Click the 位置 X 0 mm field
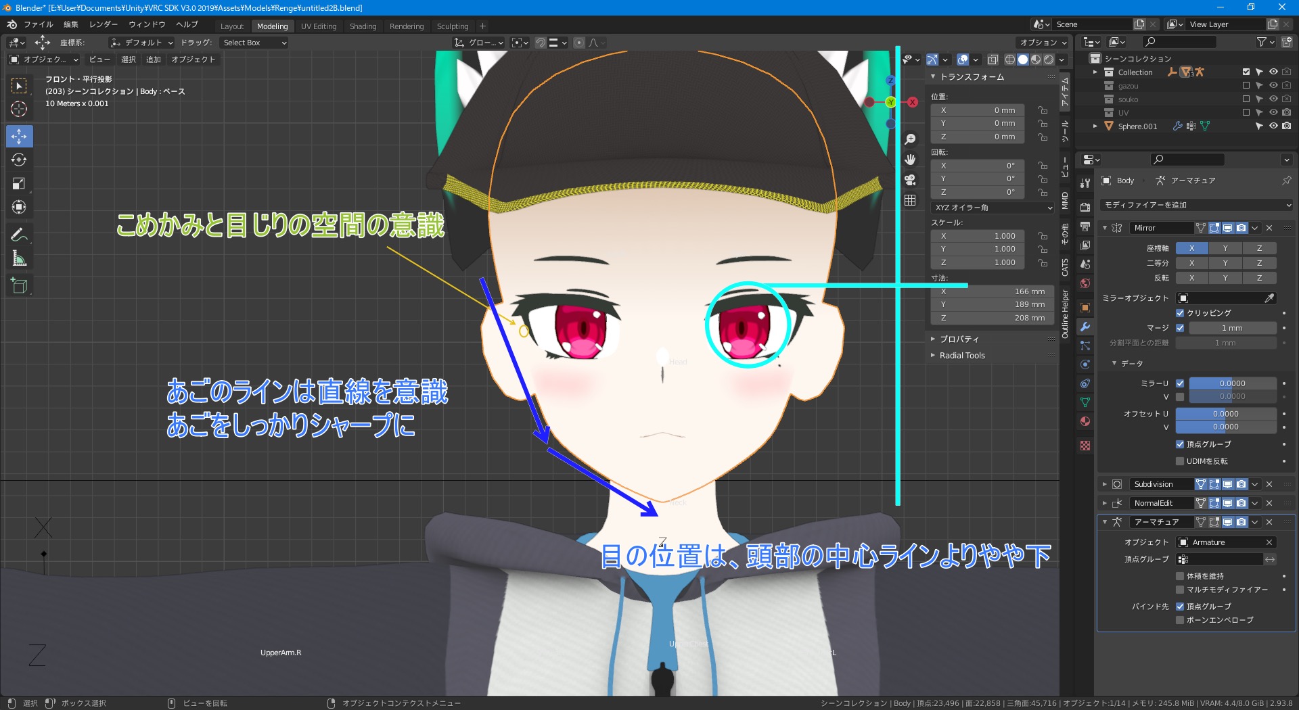The image size is (1299, 710). point(977,110)
